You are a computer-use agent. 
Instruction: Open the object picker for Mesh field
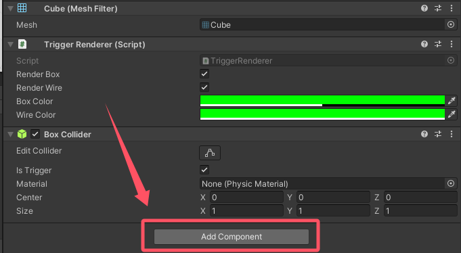click(x=451, y=24)
